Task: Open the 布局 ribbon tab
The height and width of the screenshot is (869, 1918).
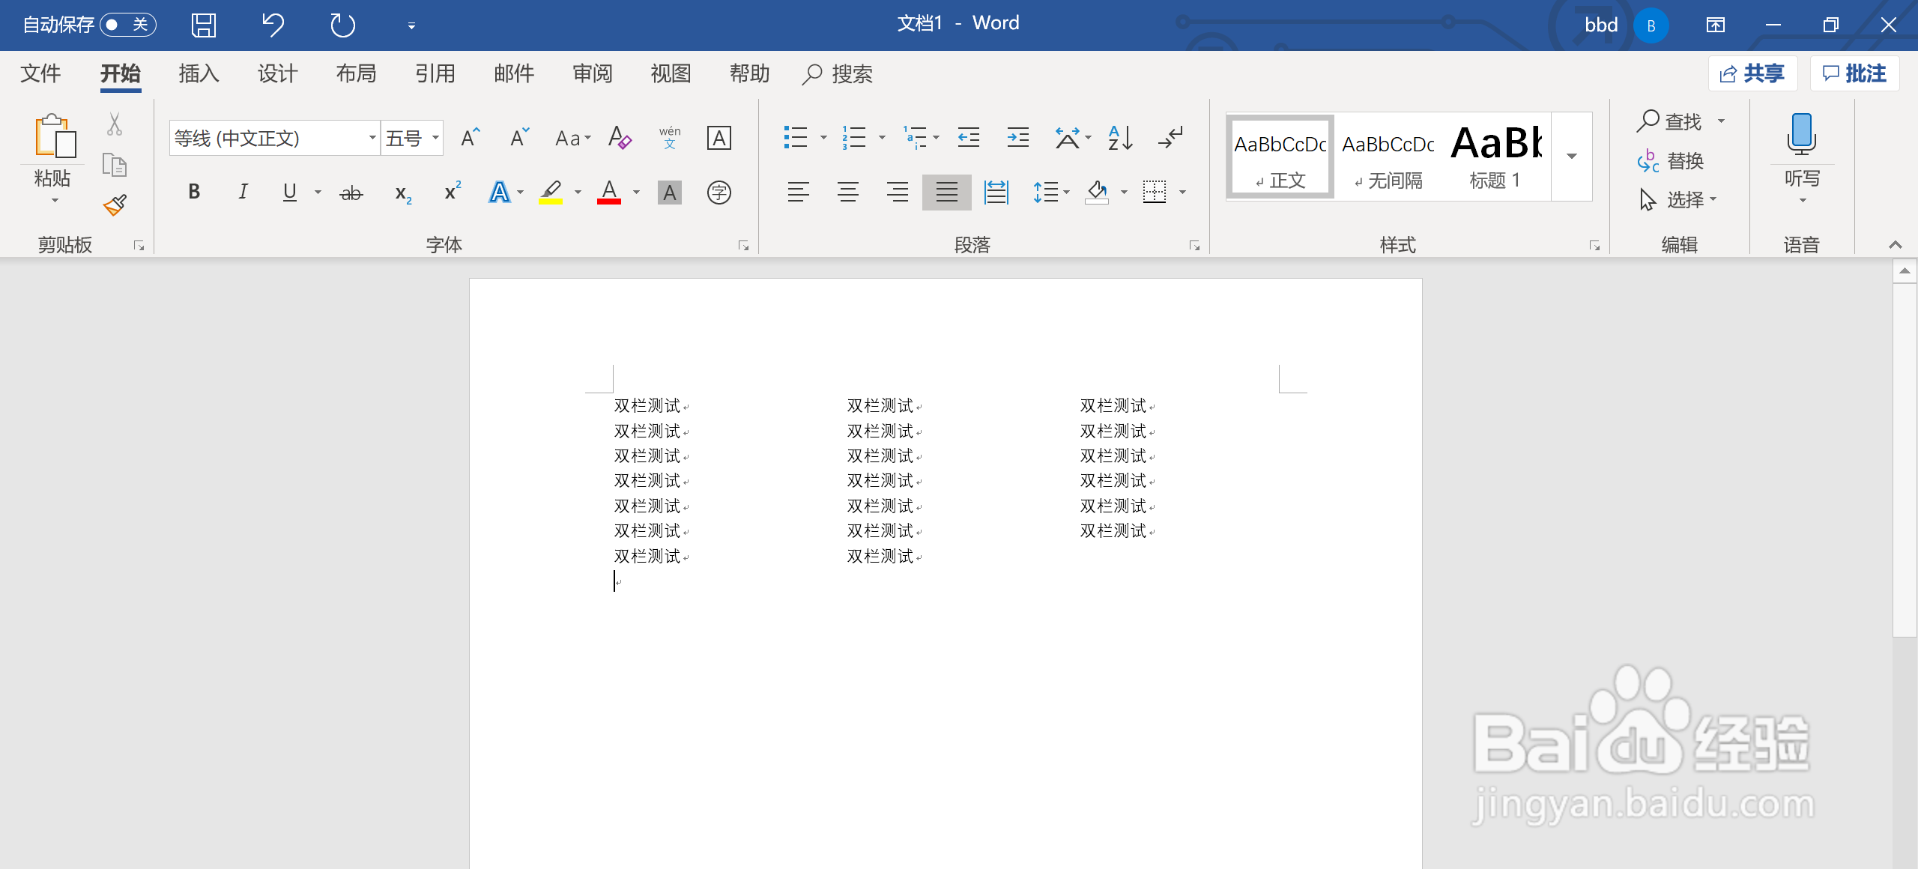Action: pyautogui.click(x=356, y=73)
